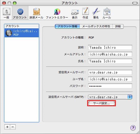The height and width of the screenshot is (134, 140).
Task: Click the サーバ設定... button
Action: 102,103
